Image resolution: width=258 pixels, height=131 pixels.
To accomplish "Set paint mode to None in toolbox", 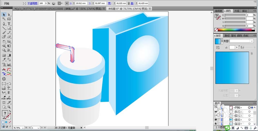I will (x=10, y=122).
